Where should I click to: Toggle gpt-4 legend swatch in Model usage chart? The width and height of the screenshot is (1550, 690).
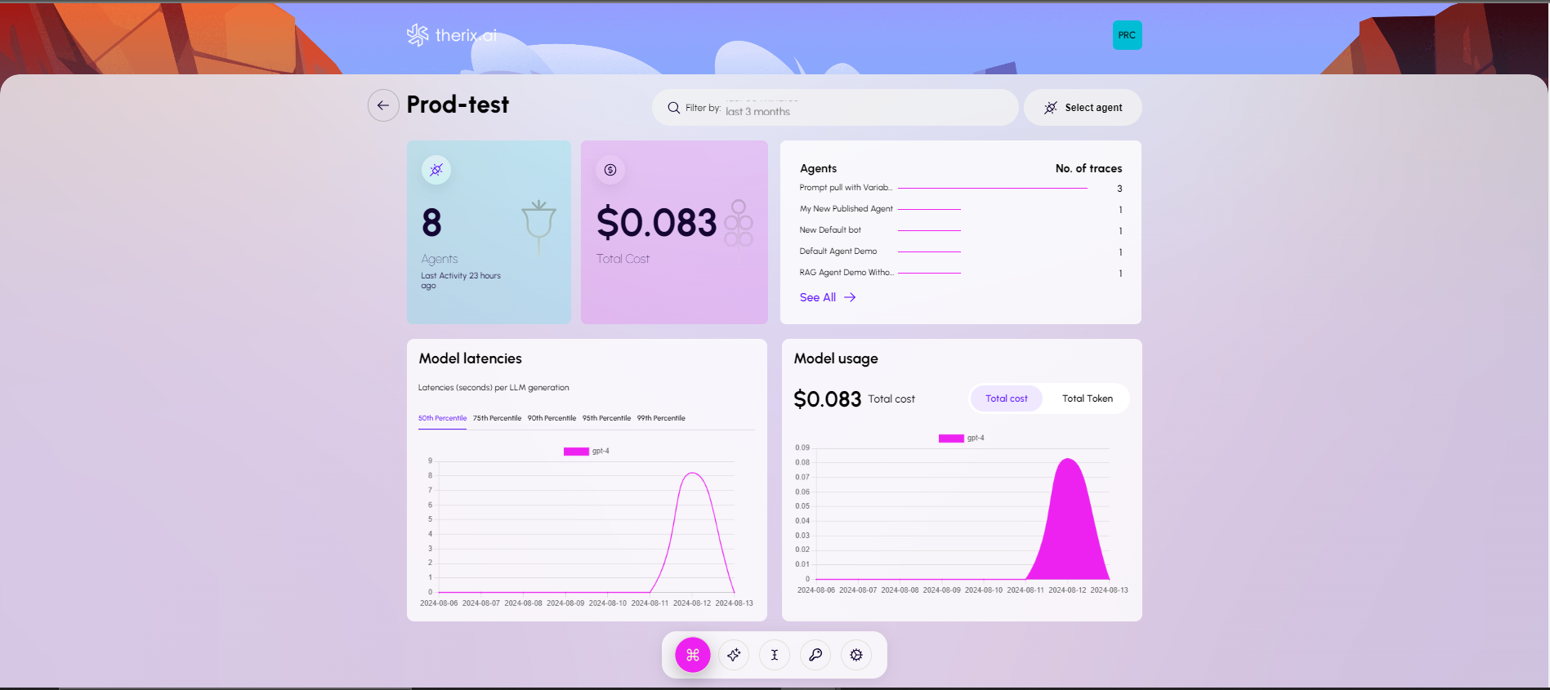click(951, 438)
